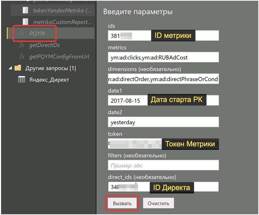The image size is (259, 215).
Task: Focus the direct_ids input field
Action: point(164,187)
